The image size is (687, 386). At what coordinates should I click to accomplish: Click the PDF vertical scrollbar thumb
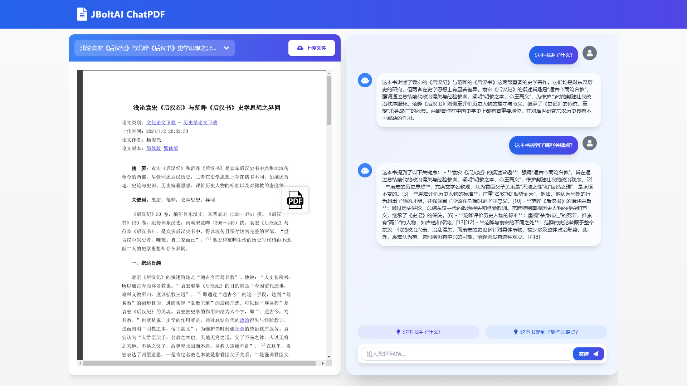pyautogui.click(x=329, y=100)
